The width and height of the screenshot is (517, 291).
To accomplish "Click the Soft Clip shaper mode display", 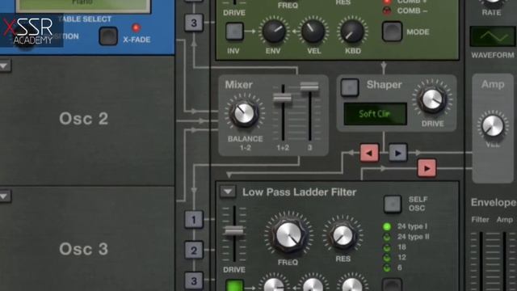I will pos(375,114).
